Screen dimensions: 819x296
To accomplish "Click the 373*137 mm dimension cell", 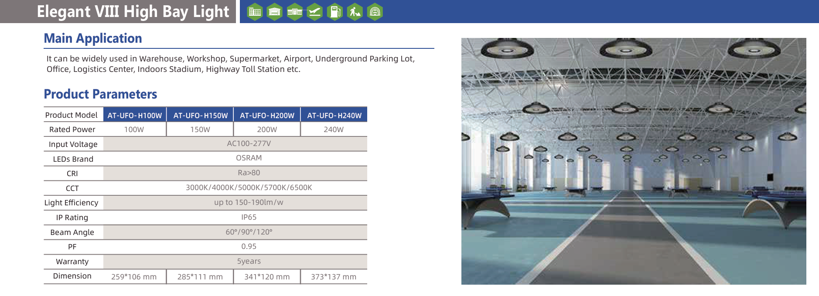I will tap(334, 277).
